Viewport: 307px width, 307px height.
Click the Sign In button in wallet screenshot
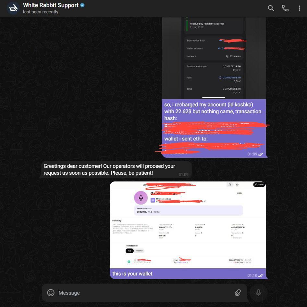coord(259,185)
